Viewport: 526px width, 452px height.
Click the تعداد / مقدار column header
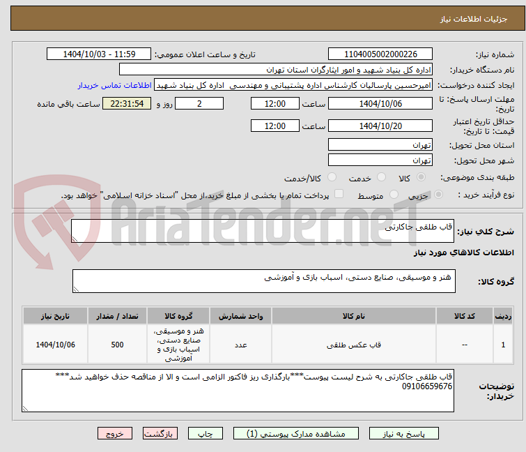[117, 316]
